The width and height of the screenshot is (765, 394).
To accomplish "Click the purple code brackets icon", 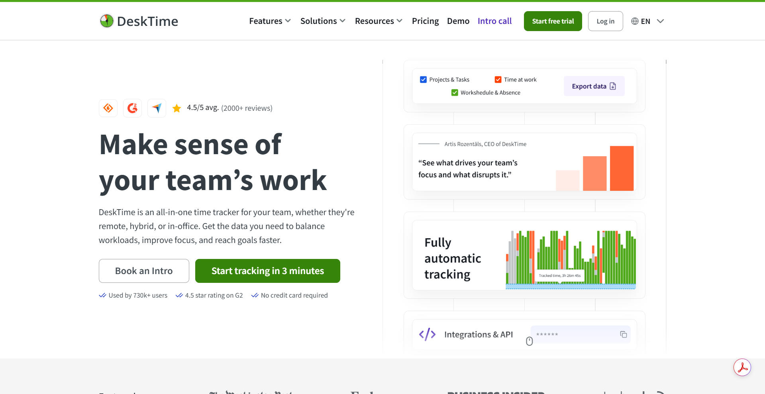I will (x=427, y=334).
